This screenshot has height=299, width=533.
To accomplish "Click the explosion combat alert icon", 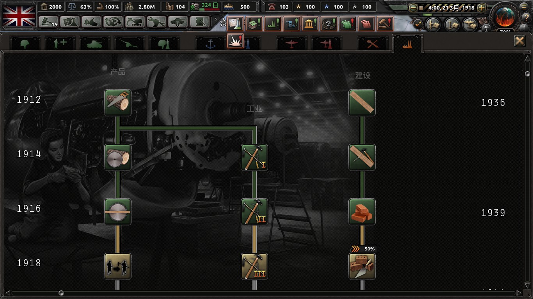I will click(x=236, y=41).
